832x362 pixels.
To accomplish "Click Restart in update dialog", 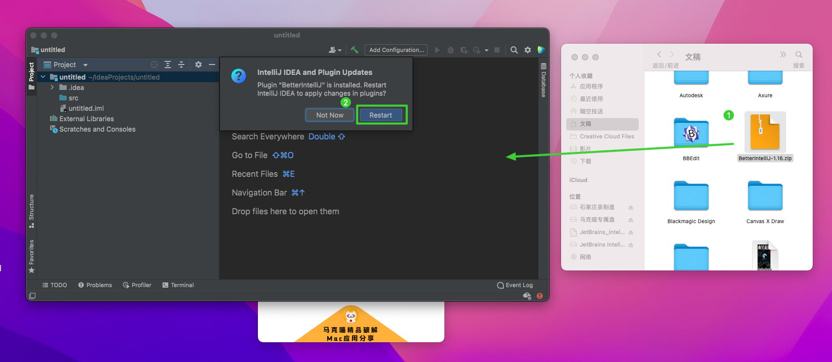I will 381,115.
